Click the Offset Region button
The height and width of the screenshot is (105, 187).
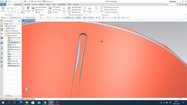coord(77,7)
